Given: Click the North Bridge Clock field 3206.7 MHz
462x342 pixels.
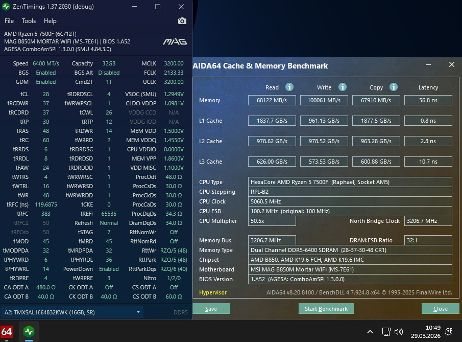Looking at the screenshot, I should point(428,221).
